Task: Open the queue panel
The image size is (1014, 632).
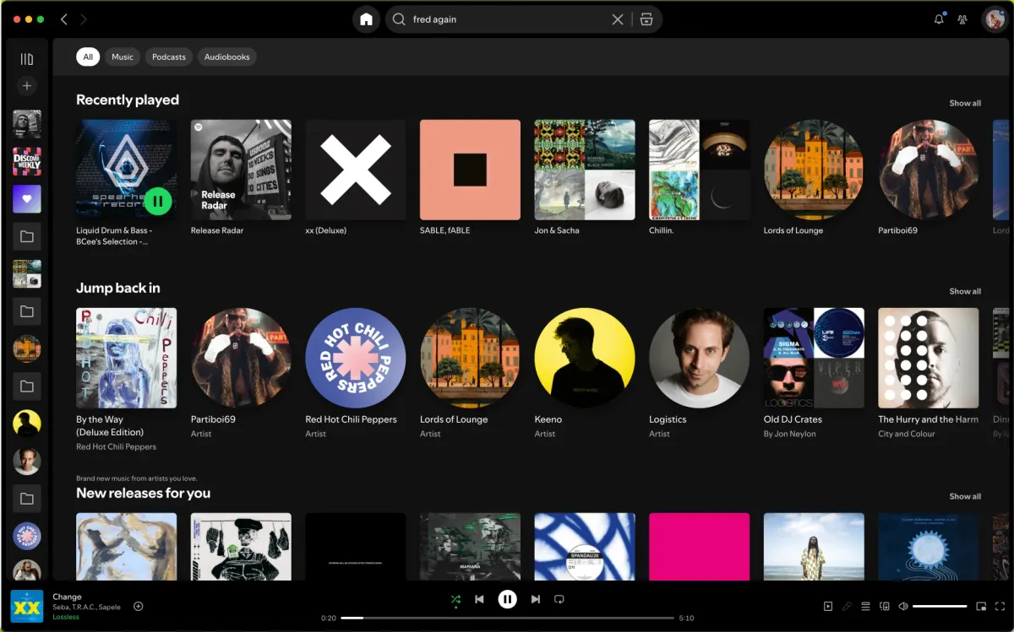Action: tap(865, 606)
